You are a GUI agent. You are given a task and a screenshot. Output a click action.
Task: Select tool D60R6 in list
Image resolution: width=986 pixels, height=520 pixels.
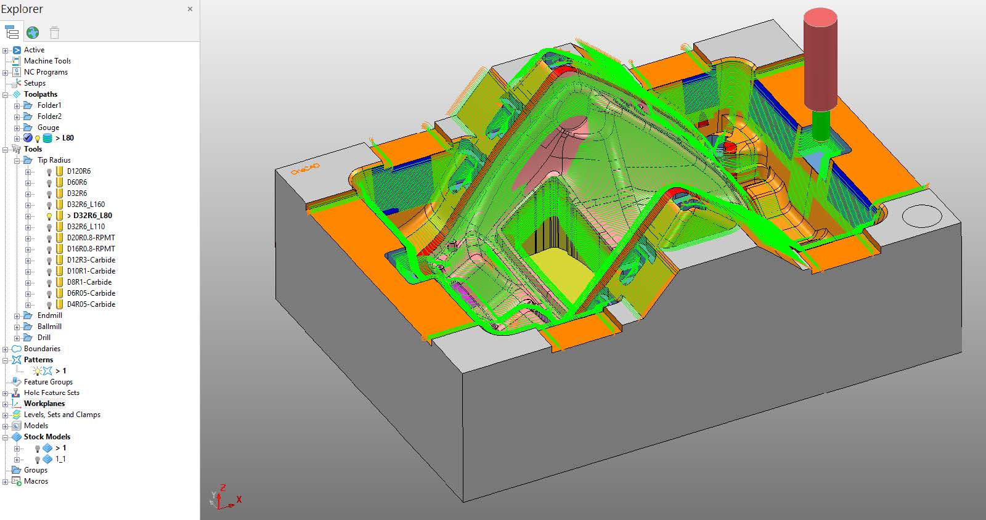pyautogui.click(x=77, y=182)
